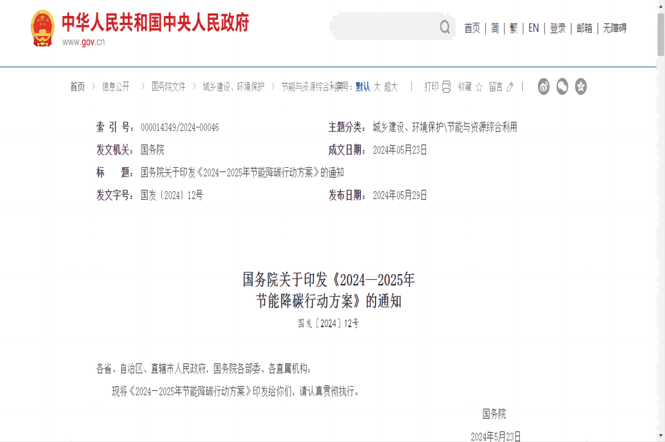Click the headline line 国务院关于印发《2024—2025年
This screenshot has height=442, width=665.
pyautogui.click(x=329, y=280)
